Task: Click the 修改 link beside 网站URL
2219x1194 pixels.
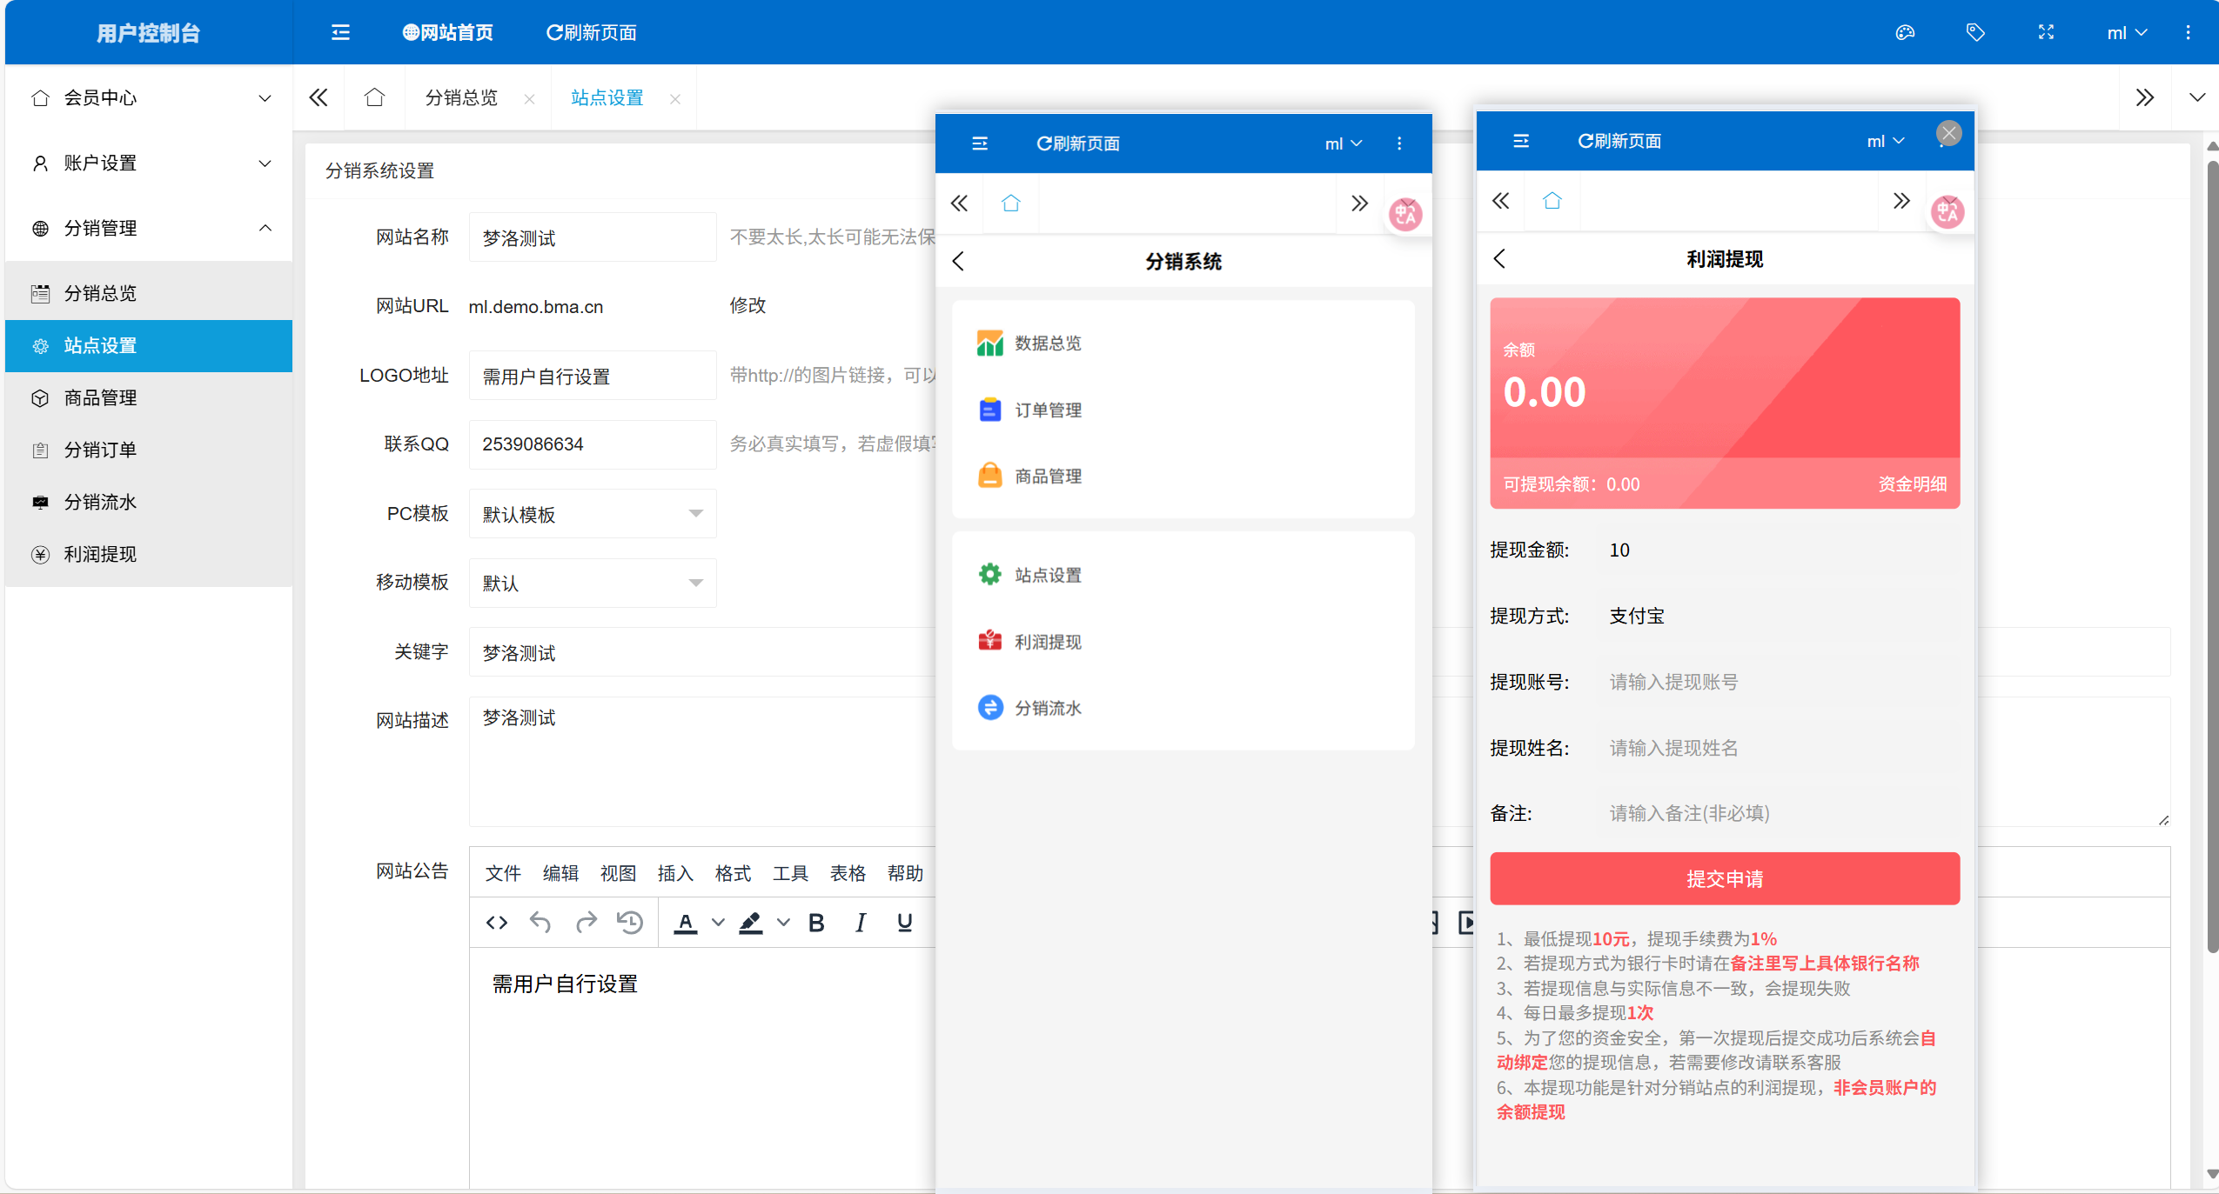Action: pyautogui.click(x=747, y=305)
